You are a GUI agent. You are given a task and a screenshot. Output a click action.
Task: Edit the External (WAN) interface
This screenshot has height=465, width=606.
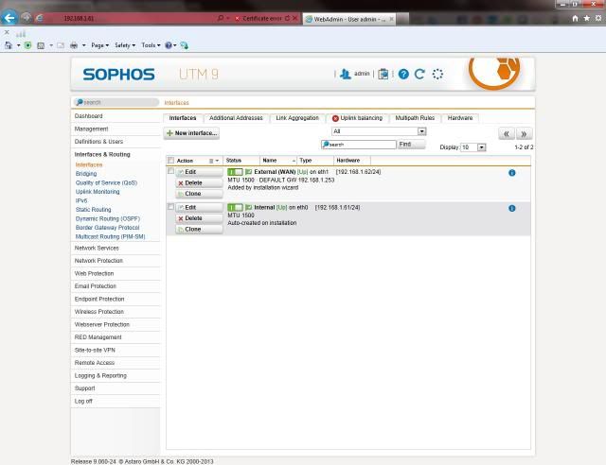[x=200, y=172]
